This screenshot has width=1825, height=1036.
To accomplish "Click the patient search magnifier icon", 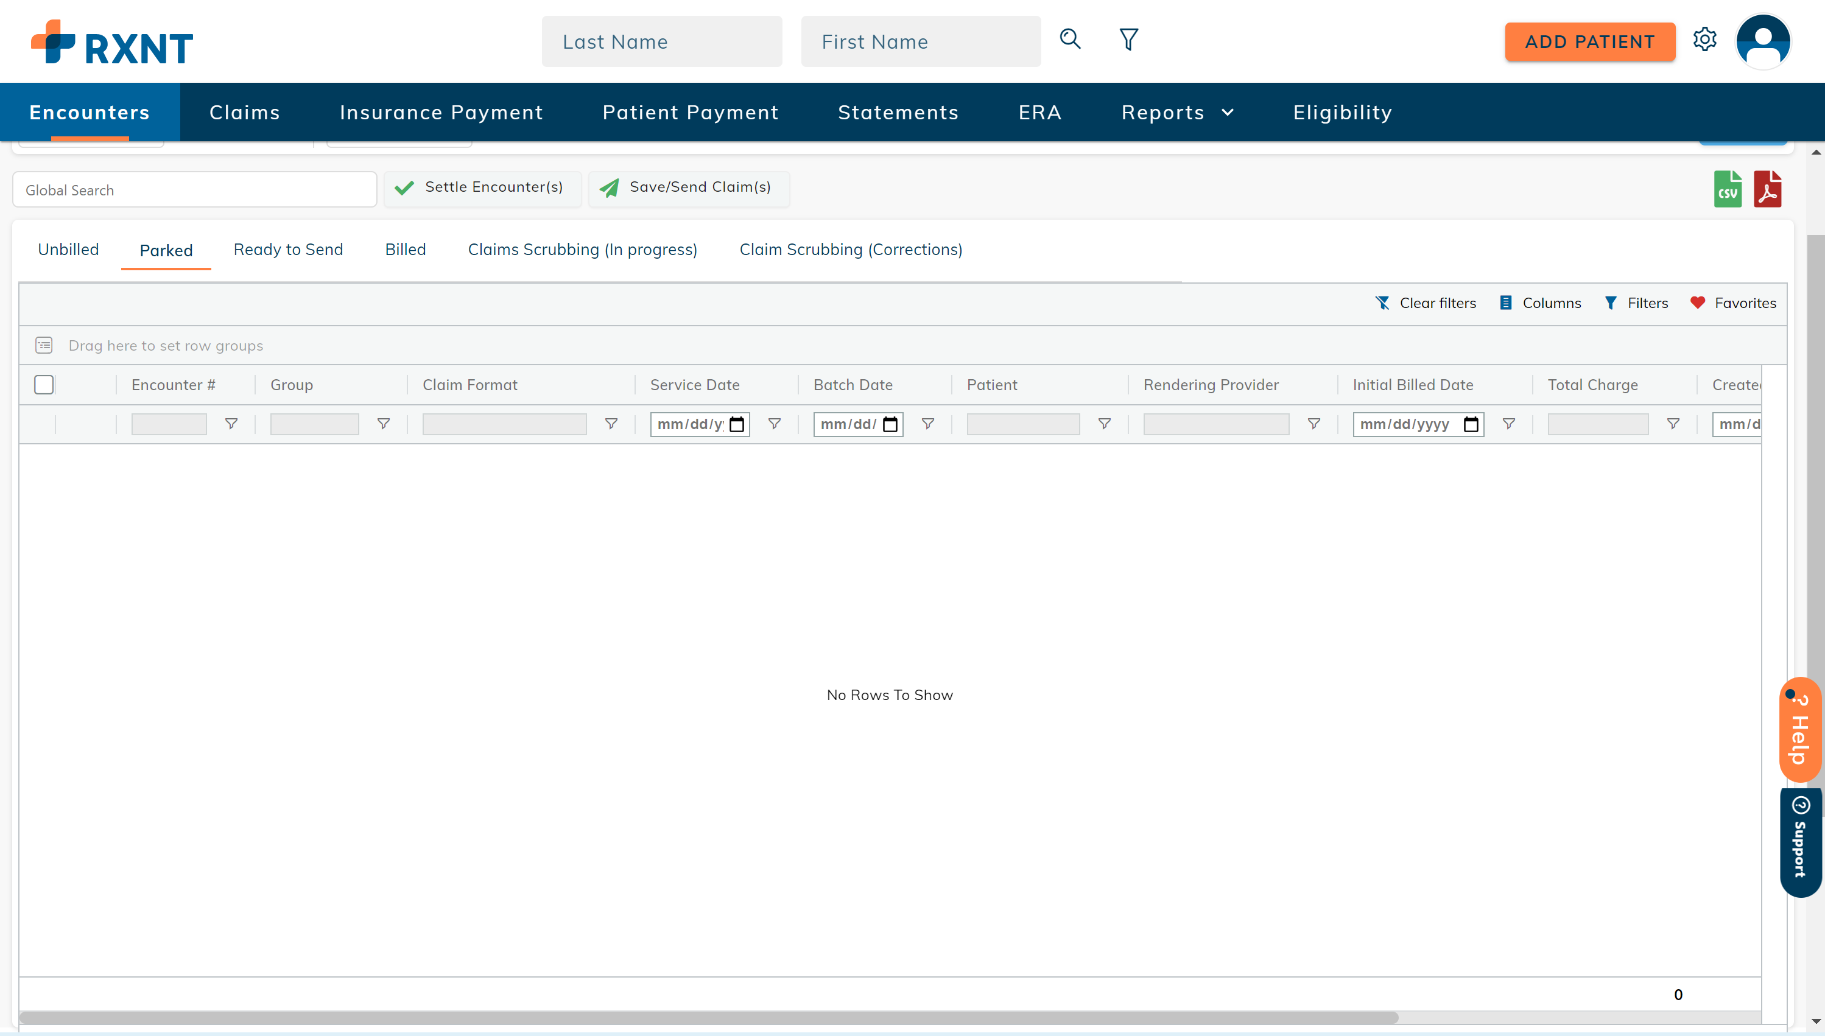I will tap(1070, 39).
